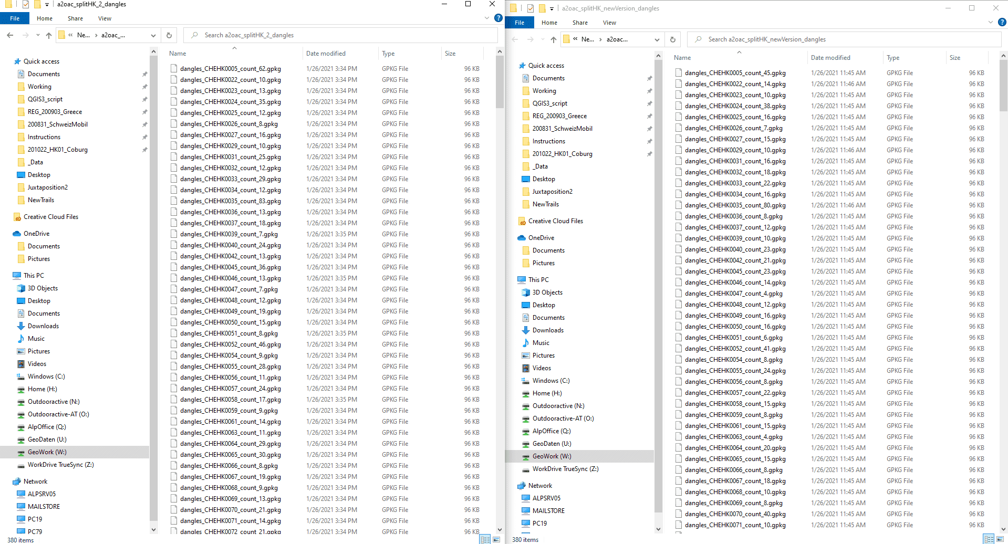Open OneDrive in the left navigation pane

coord(36,234)
